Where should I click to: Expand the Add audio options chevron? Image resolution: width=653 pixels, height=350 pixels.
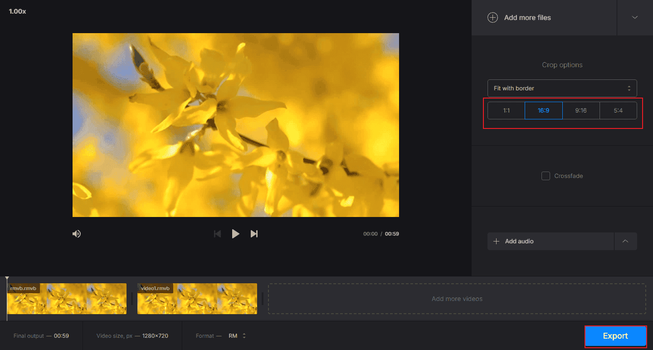(625, 241)
